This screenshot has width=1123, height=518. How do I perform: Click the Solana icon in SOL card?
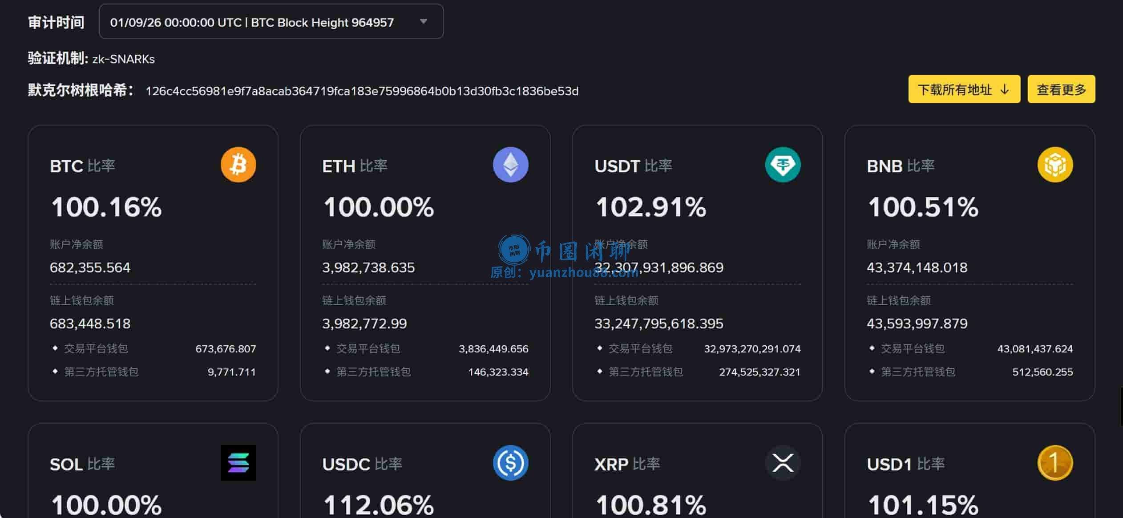coord(238,463)
